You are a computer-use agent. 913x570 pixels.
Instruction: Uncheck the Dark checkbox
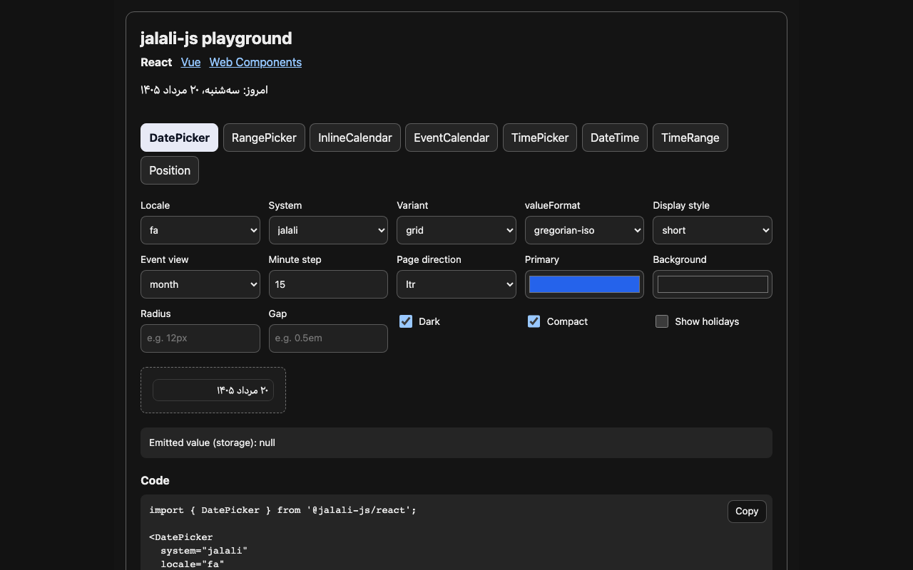(406, 321)
